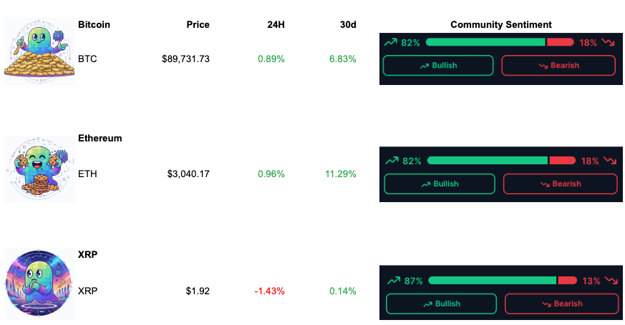Vote Bullish on Bitcoin
Screen dimensions: 625x325
pyautogui.click(x=438, y=66)
